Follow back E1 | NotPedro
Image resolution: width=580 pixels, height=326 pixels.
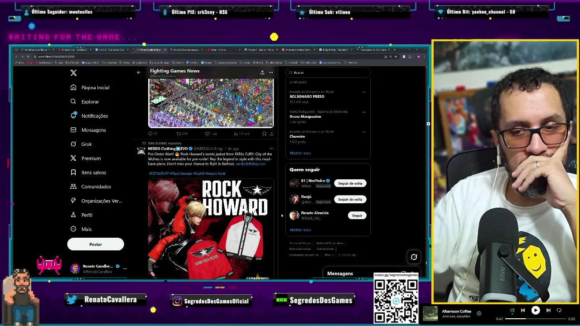coord(350,183)
